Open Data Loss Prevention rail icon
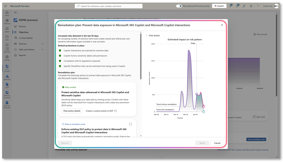Viewport: 283px width, 162px height. (x=7, y=105)
